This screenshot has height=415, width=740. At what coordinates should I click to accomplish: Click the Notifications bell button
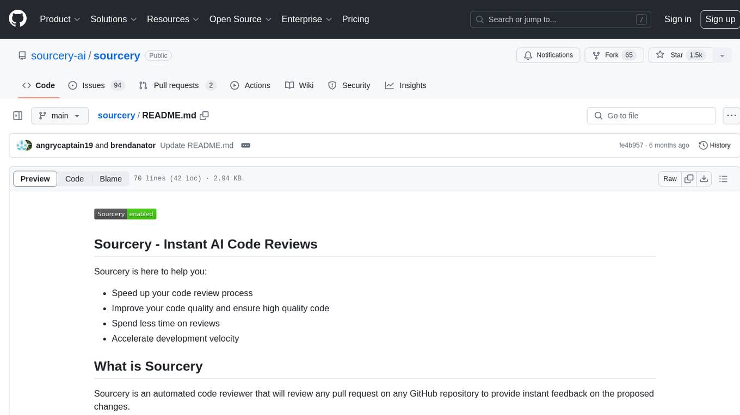coord(548,55)
